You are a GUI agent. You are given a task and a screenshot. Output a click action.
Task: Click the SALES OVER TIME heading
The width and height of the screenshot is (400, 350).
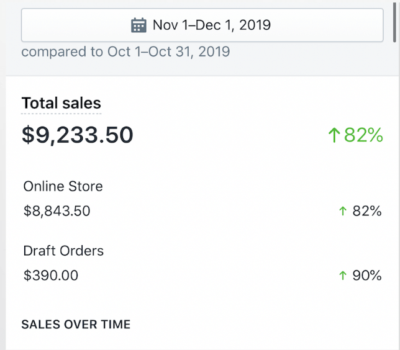(76, 325)
